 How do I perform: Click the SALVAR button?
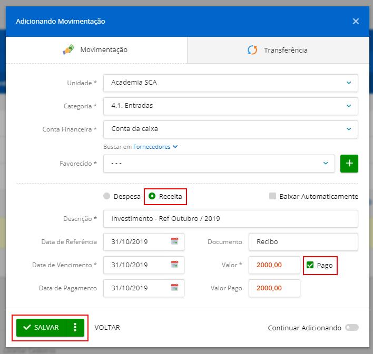pos(41,328)
